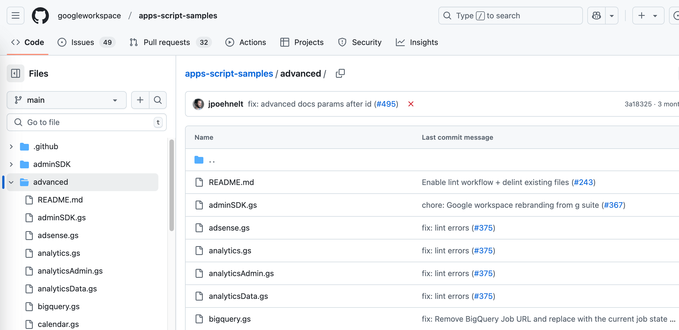Open calendar.gs in the file tree
This screenshot has width=679, height=330.
[58, 324]
